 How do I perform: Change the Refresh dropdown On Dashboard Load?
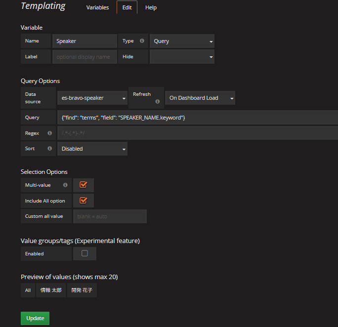click(x=200, y=98)
